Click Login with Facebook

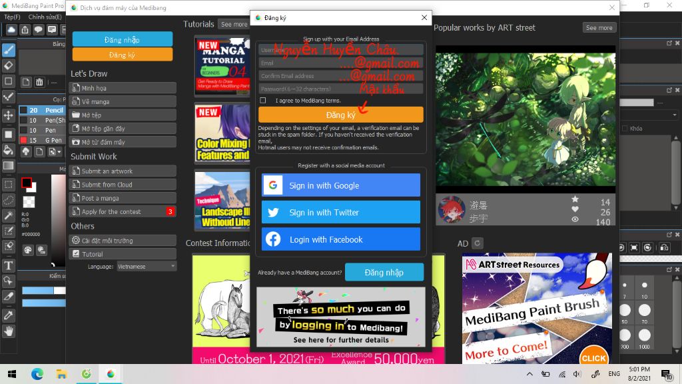(x=341, y=239)
